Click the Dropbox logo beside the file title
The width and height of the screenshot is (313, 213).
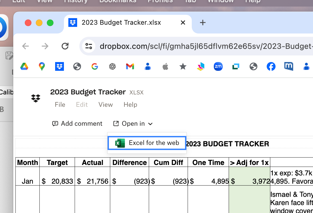click(36, 98)
